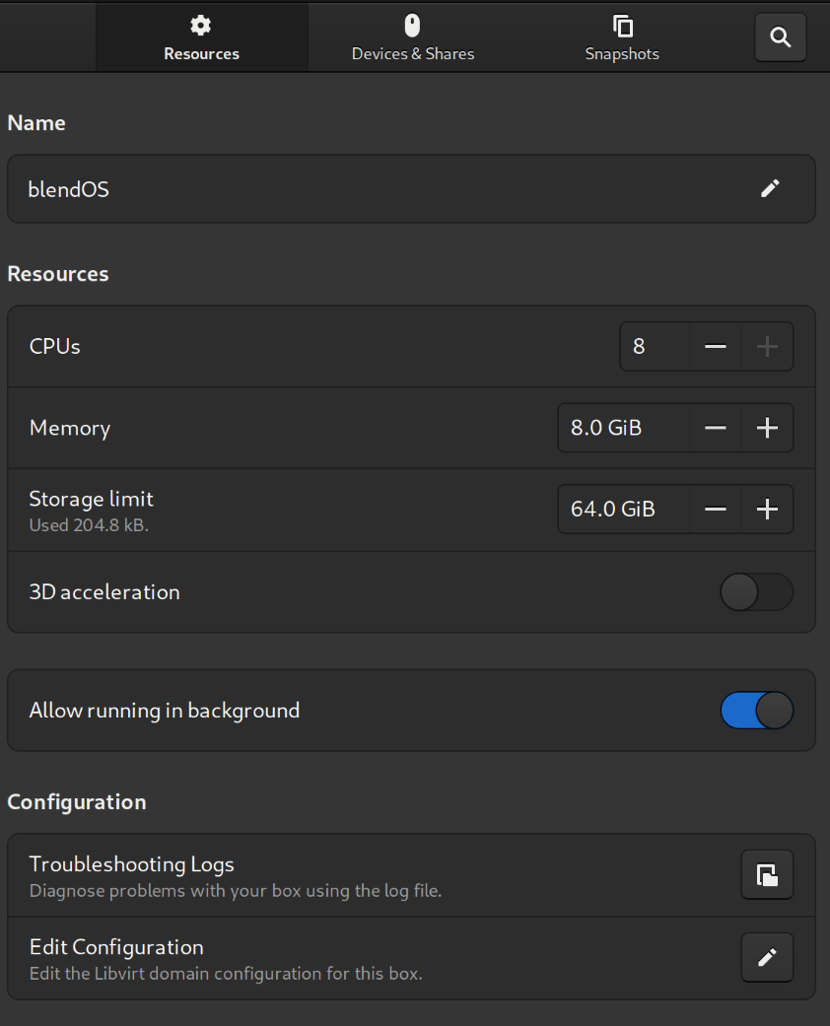
Task: Enable the 3D acceleration switch
Action: pyautogui.click(x=756, y=592)
